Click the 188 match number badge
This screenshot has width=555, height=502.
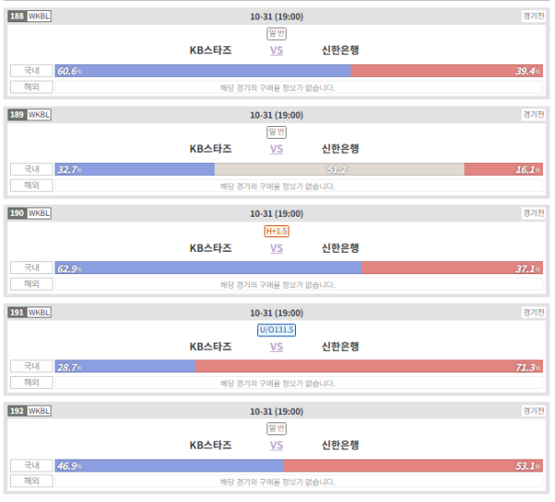point(17,17)
